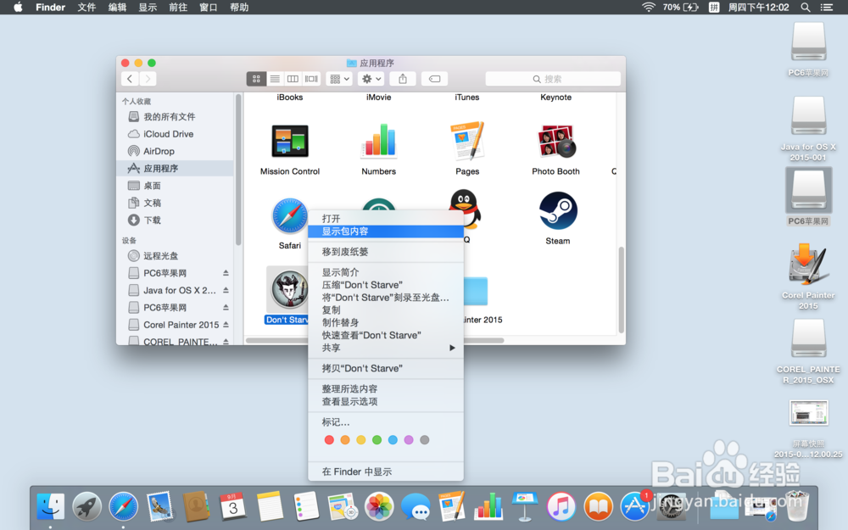Apply the purple tag color
The image size is (848, 530).
click(x=409, y=440)
